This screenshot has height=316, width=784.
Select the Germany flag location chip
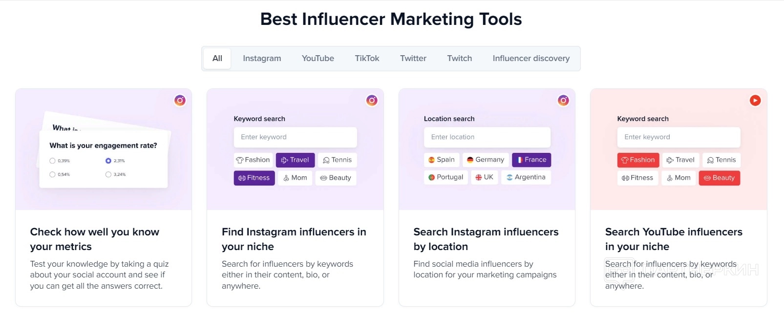pyautogui.click(x=485, y=160)
